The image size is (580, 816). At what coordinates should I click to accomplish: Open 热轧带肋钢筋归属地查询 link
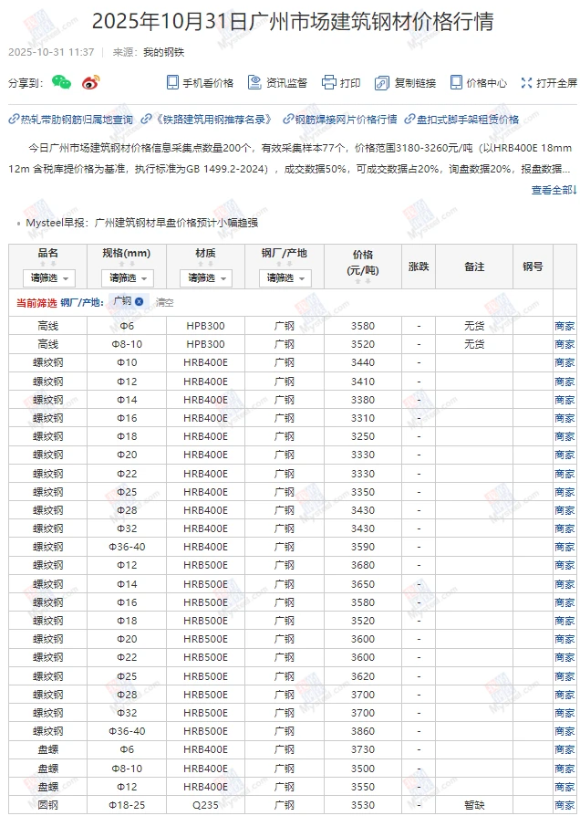click(71, 120)
